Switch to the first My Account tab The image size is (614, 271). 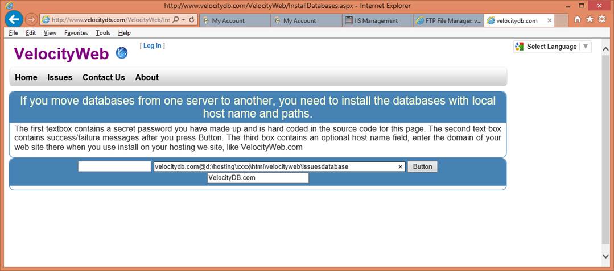[234, 20]
